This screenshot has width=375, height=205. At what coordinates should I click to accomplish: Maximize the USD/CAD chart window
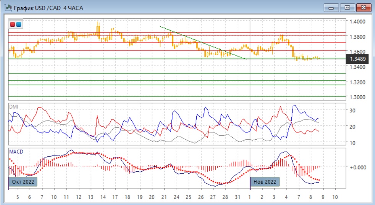tap(348, 8)
